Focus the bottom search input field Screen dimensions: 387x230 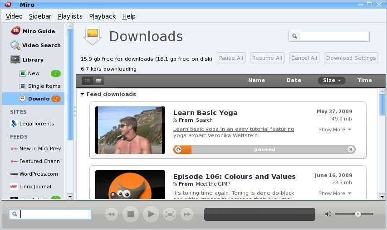tap(55, 214)
